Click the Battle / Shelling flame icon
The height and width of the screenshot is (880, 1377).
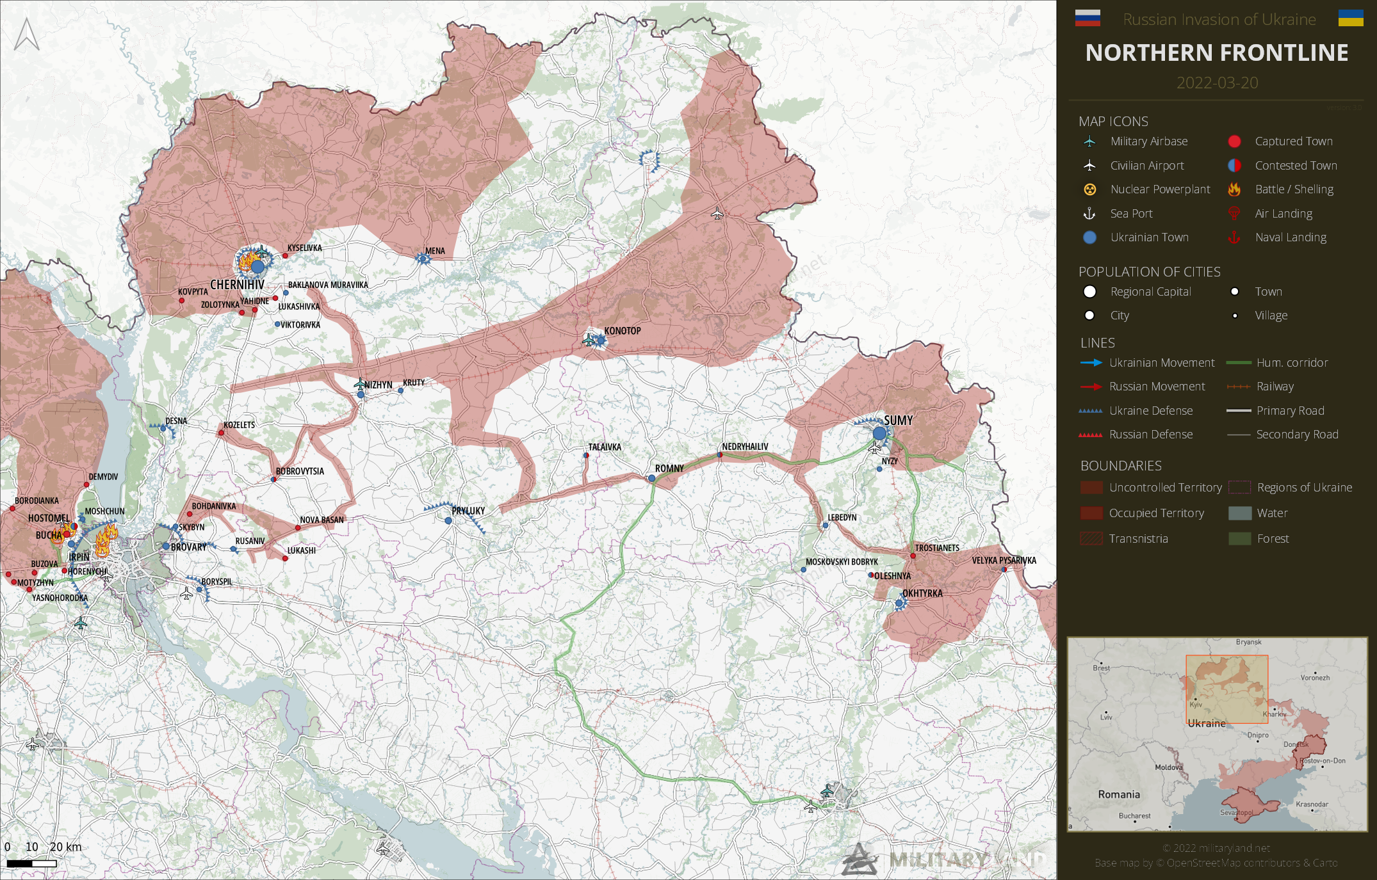coord(1234,189)
